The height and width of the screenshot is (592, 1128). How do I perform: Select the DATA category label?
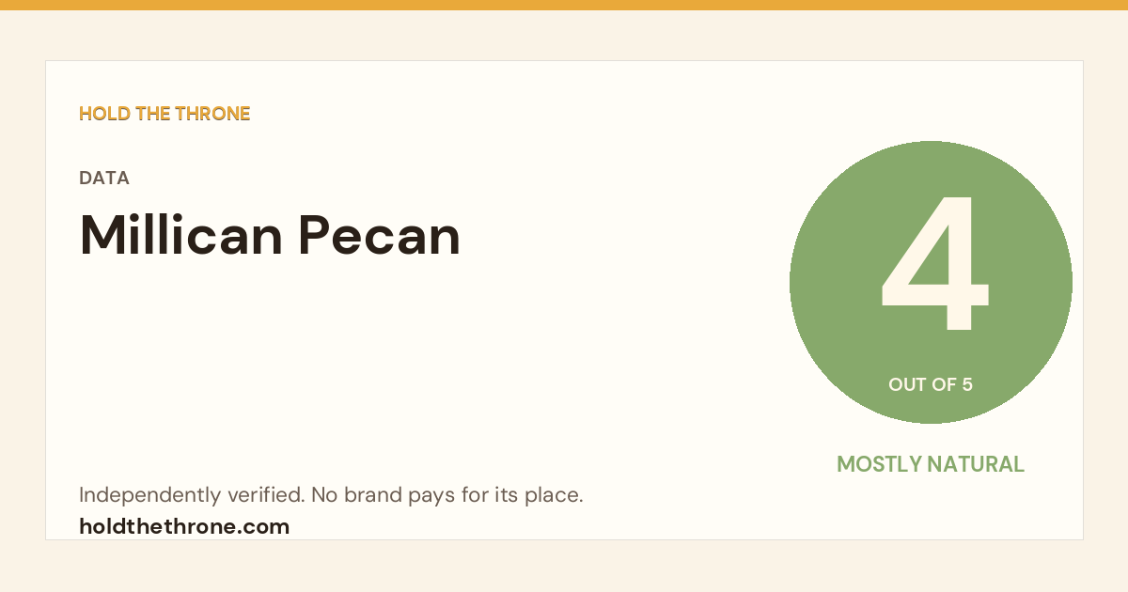click(104, 178)
